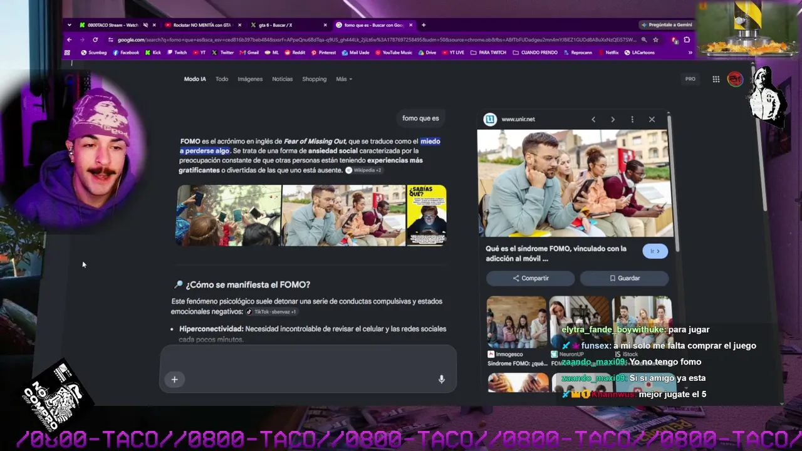The image size is (802, 451).
Task: Expand the CUANDO PRENDO bookmark folder
Action: pyautogui.click(x=535, y=53)
